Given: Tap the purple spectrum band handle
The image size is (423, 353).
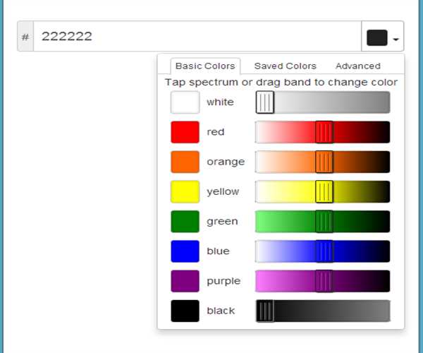Looking at the screenshot, I should 324,281.
